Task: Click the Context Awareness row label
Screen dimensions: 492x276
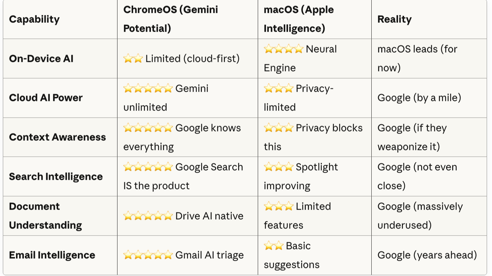Action: coord(57,137)
